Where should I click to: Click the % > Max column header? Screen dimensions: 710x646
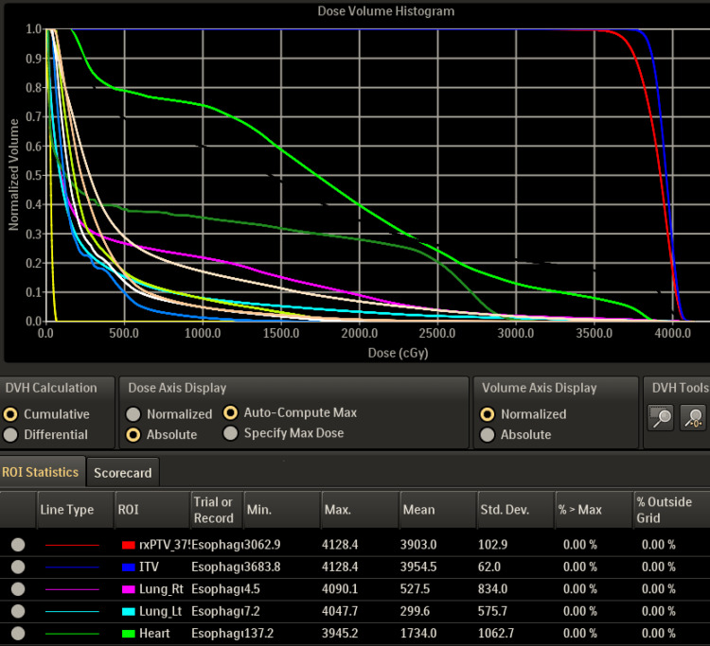pyautogui.click(x=595, y=510)
